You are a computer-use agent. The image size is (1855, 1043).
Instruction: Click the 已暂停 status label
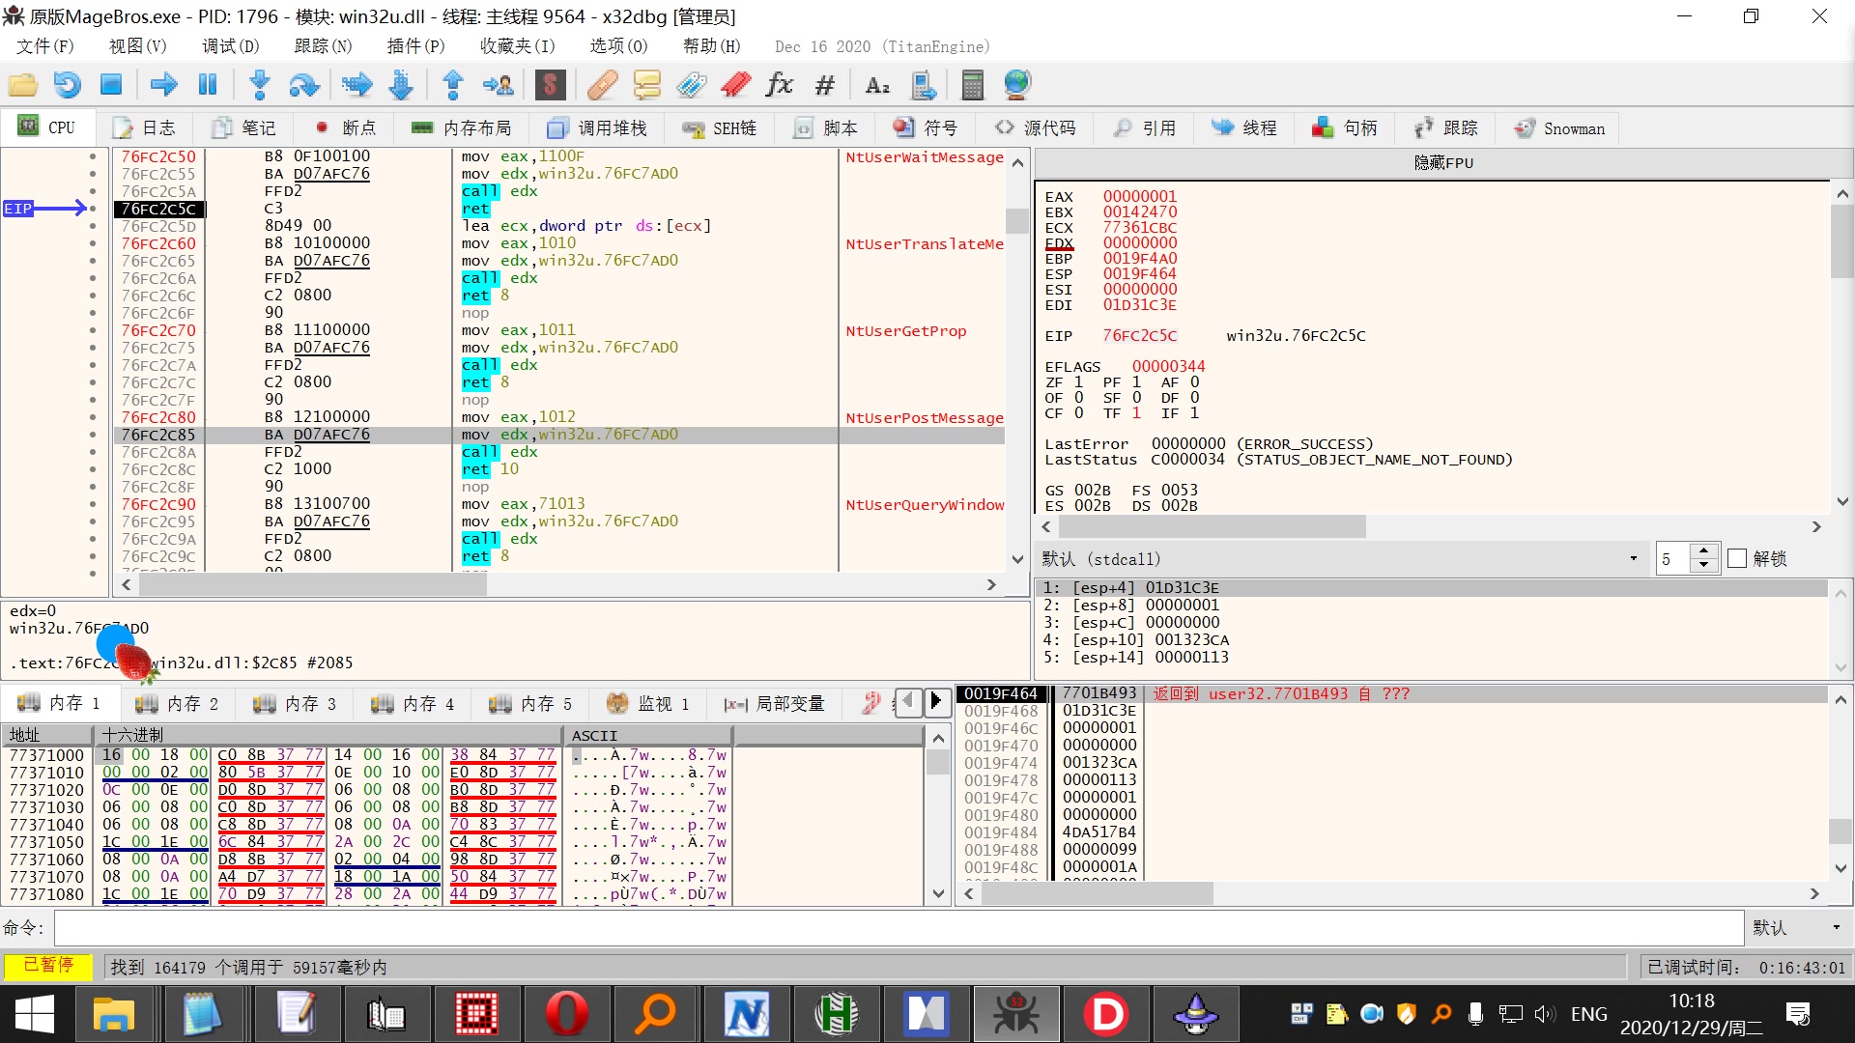point(47,966)
